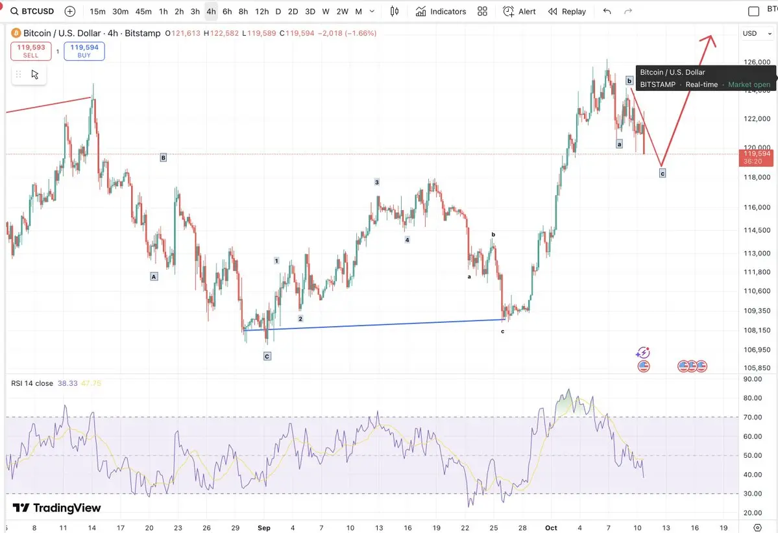Choose the 2D interval
The width and height of the screenshot is (778, 533).
pos(293,12)
